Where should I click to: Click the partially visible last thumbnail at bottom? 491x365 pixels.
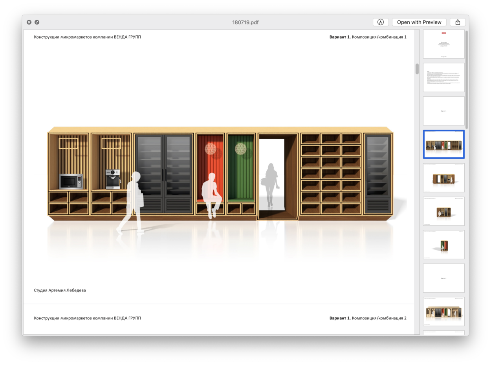point(443,332)
